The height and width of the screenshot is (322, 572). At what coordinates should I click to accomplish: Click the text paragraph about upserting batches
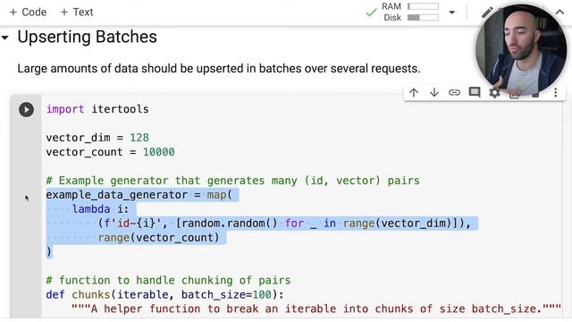click(219, 69)
